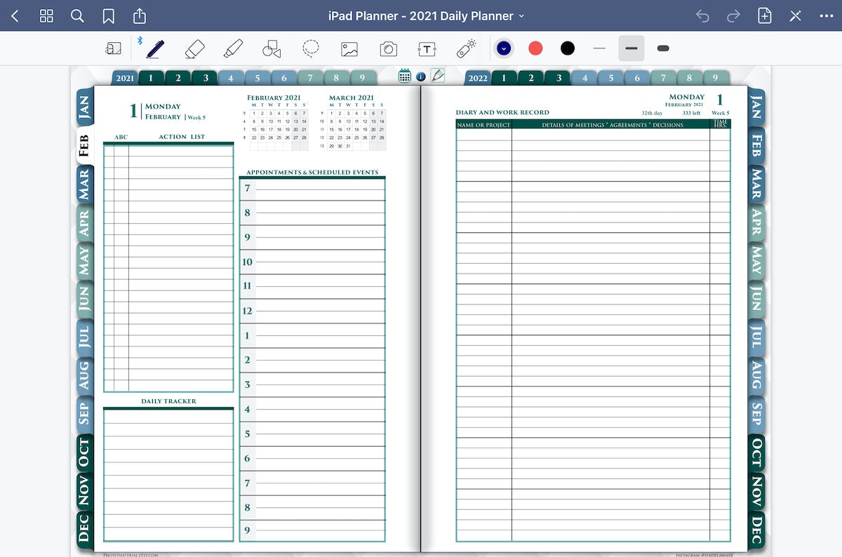
Task: Open the 2021 tab on left page
Action: (x=125, y=78)
